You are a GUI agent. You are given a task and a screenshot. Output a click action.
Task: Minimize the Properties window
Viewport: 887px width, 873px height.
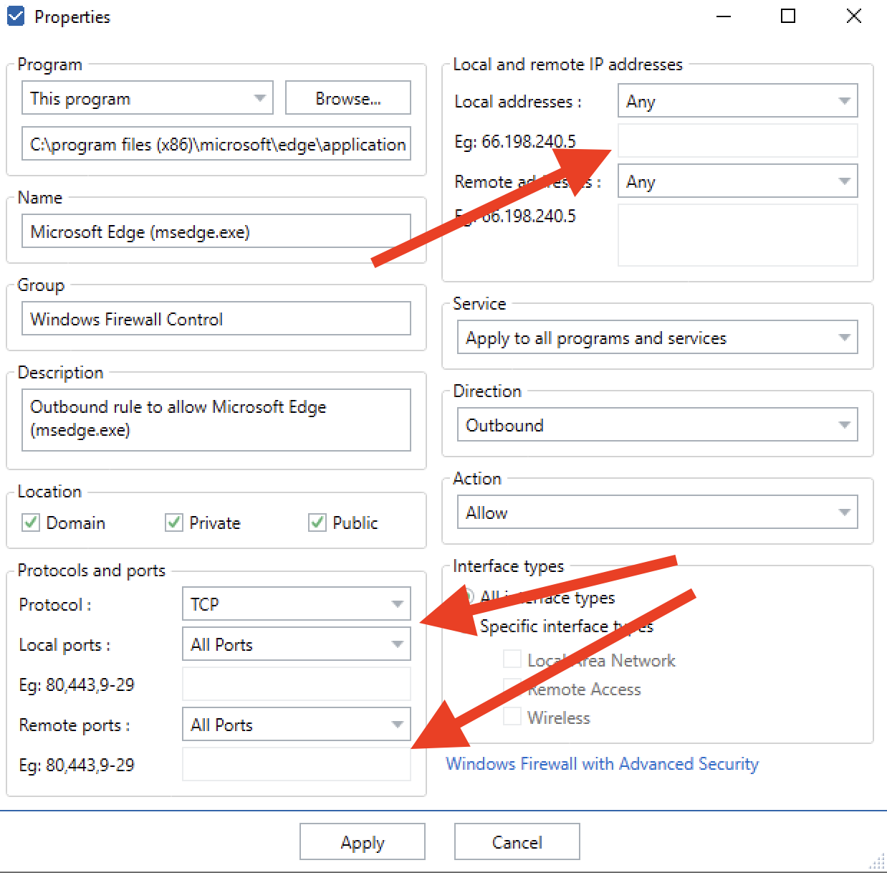[x=724, y=16]
